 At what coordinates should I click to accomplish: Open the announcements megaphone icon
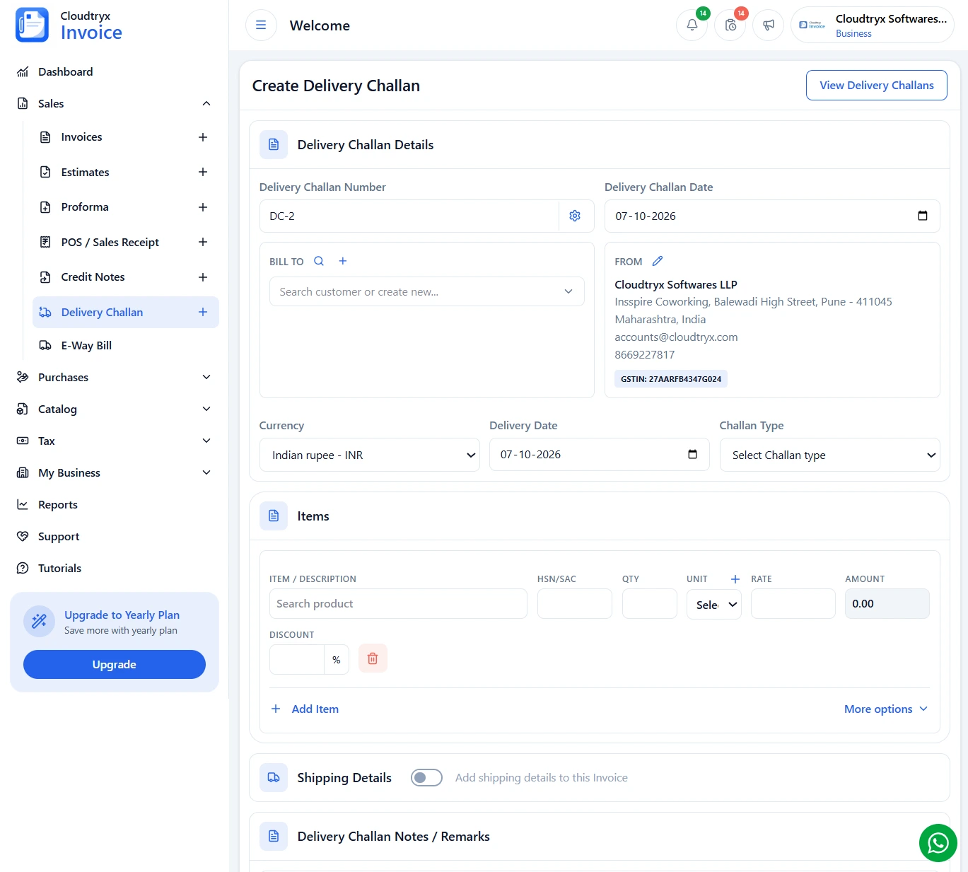coord(769,25)
